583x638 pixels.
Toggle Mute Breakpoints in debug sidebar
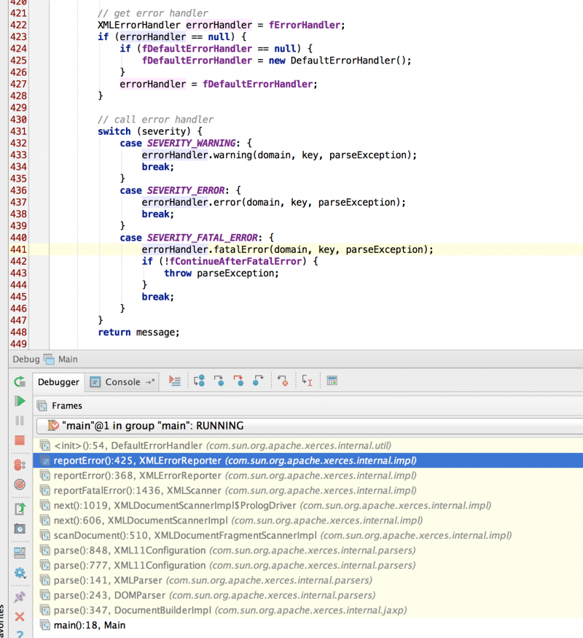click(x=20, y=484)
